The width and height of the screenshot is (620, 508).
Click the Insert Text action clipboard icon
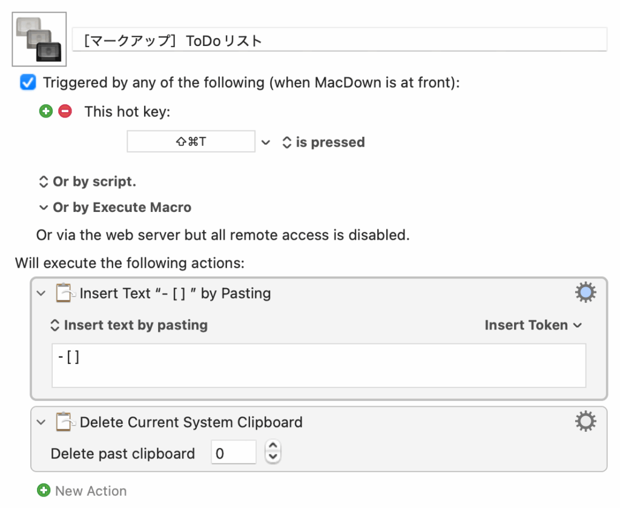tap(64, 293)
